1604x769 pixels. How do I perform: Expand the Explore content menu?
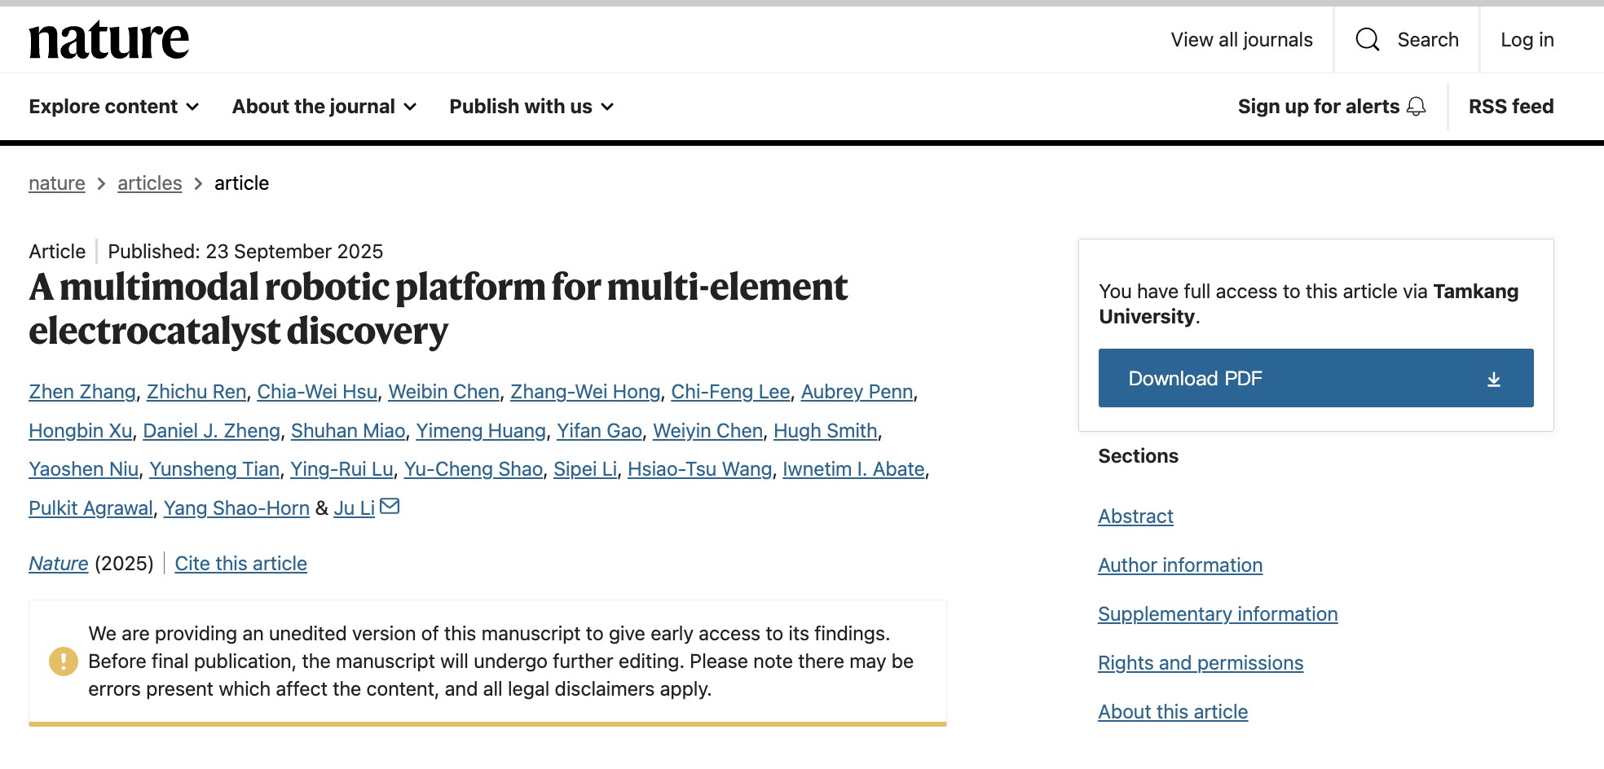pos(113,107)
